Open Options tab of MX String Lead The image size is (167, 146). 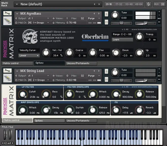[x=49, y=121]
